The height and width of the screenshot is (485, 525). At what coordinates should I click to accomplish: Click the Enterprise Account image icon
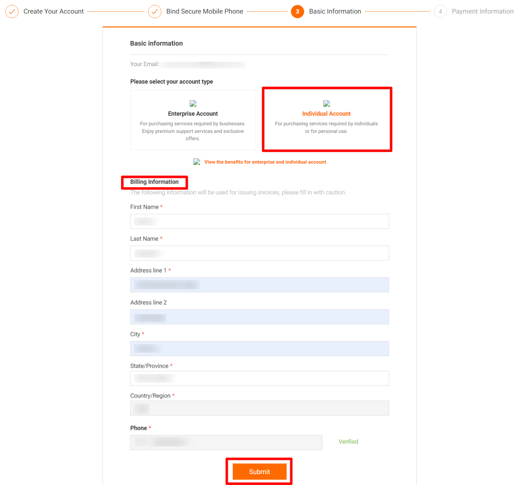point(193,104)
